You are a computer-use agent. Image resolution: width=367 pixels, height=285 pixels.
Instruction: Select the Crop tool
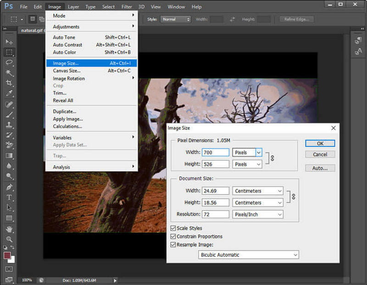coord(9,83)
